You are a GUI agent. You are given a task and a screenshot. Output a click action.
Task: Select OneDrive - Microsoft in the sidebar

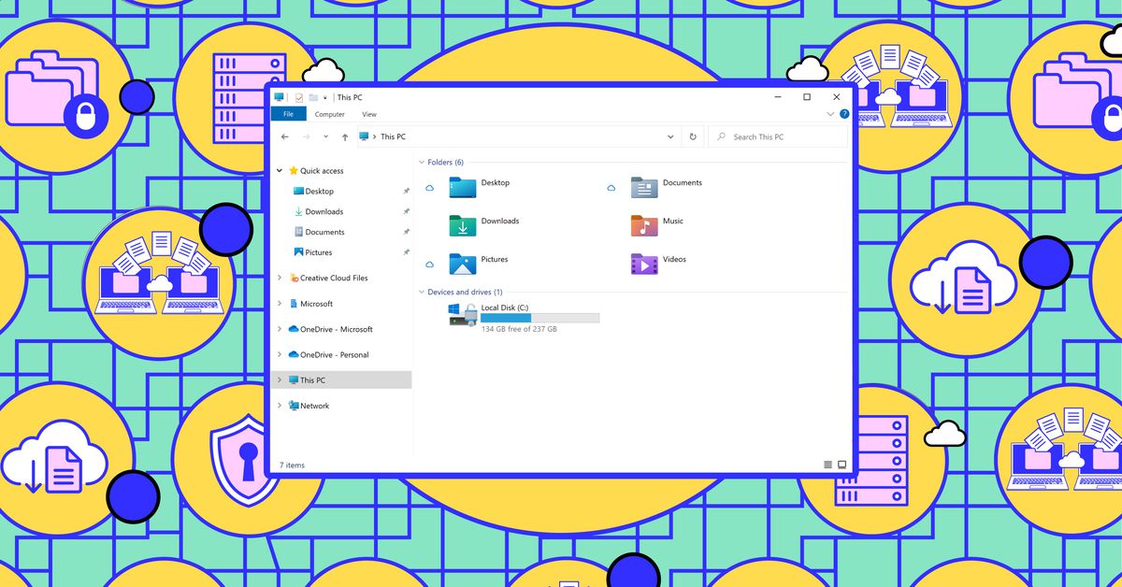pyautogui.click(x=331, y=329)
